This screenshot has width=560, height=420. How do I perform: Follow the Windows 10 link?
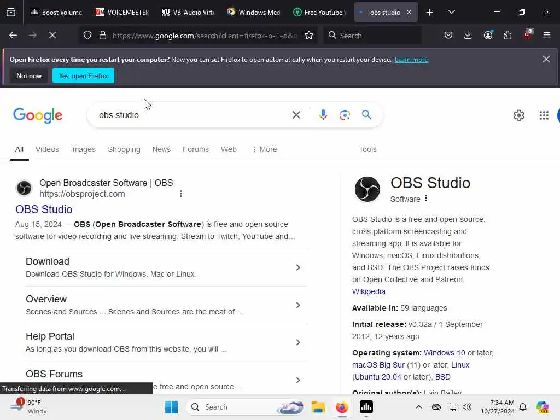coord(444,353)
